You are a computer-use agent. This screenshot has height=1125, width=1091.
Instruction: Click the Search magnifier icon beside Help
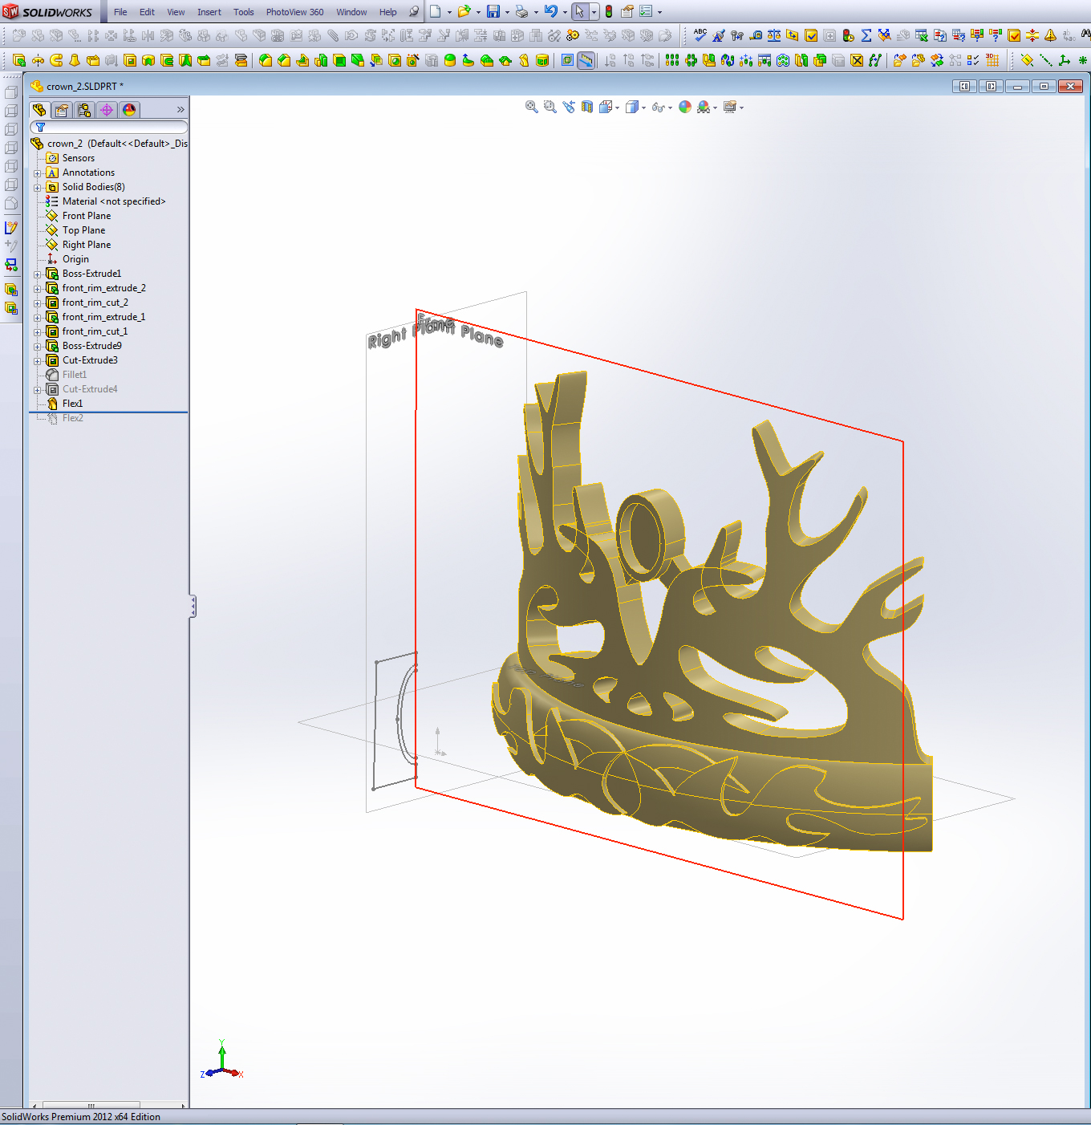(414, 11)
